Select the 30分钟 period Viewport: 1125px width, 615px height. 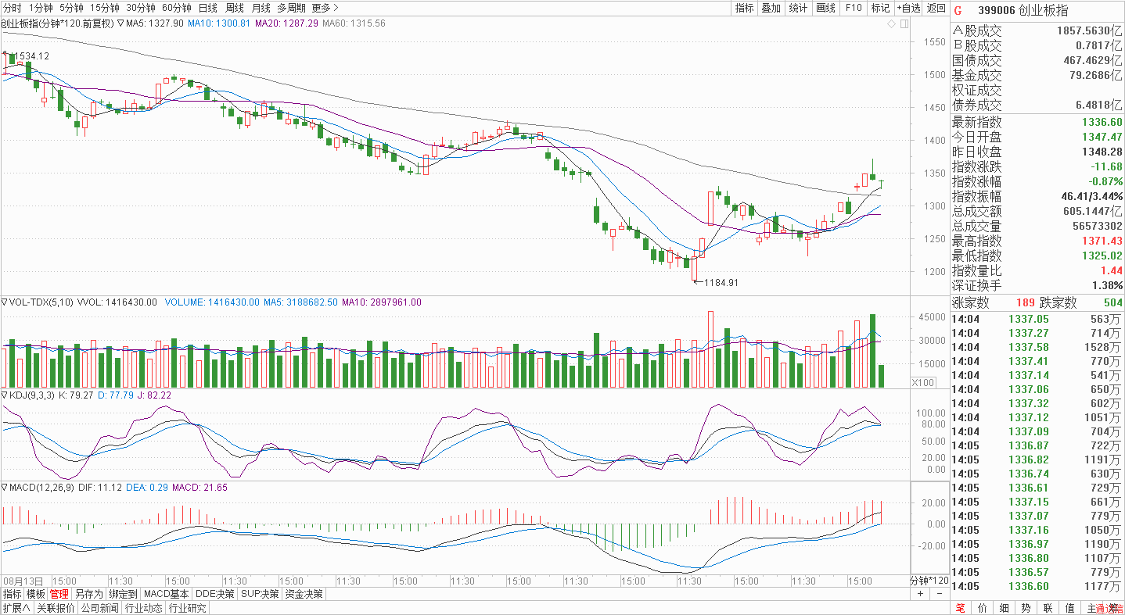click(141, 8)
